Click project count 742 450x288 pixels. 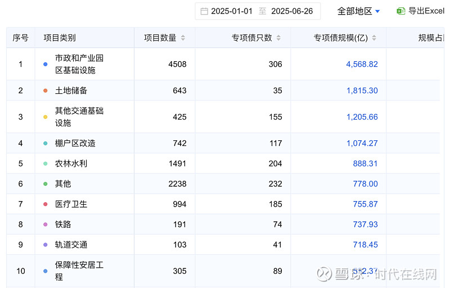click(x=179, y=143)
